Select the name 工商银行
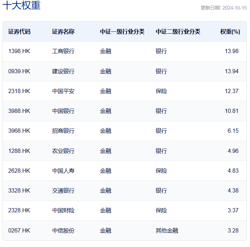Screen dimensions: 250x247 [63, 51]
